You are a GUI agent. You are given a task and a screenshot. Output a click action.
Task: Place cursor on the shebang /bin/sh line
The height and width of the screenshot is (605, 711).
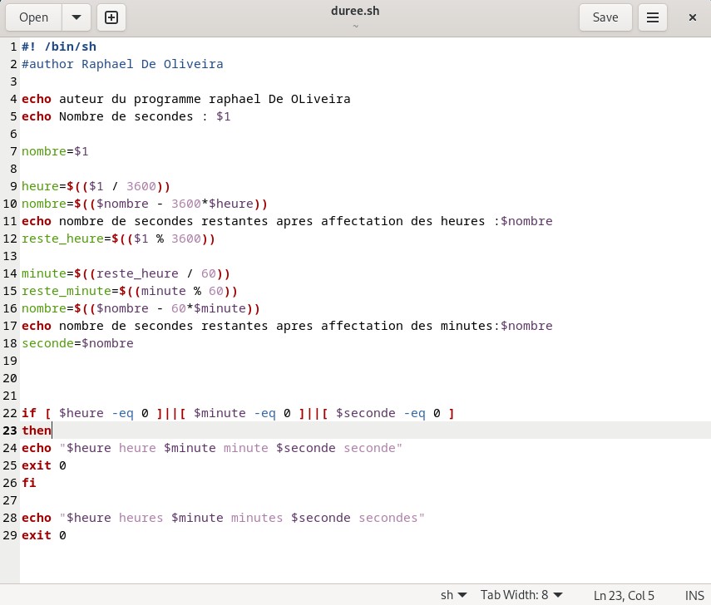(x=62, y=47)
